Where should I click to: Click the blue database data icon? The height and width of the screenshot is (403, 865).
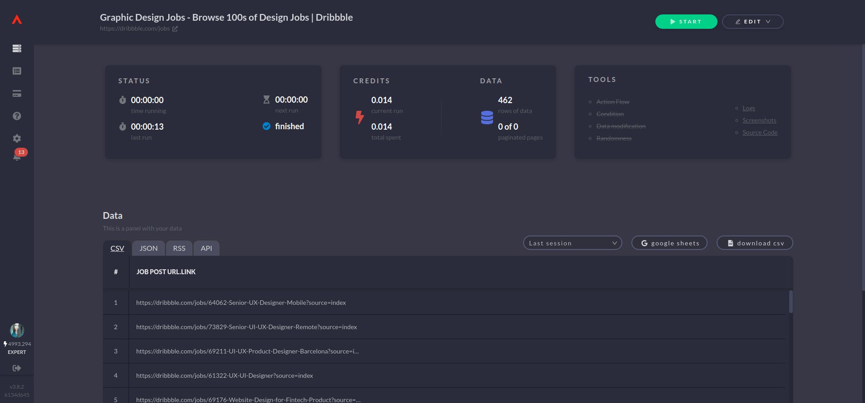tap(487, 118)
